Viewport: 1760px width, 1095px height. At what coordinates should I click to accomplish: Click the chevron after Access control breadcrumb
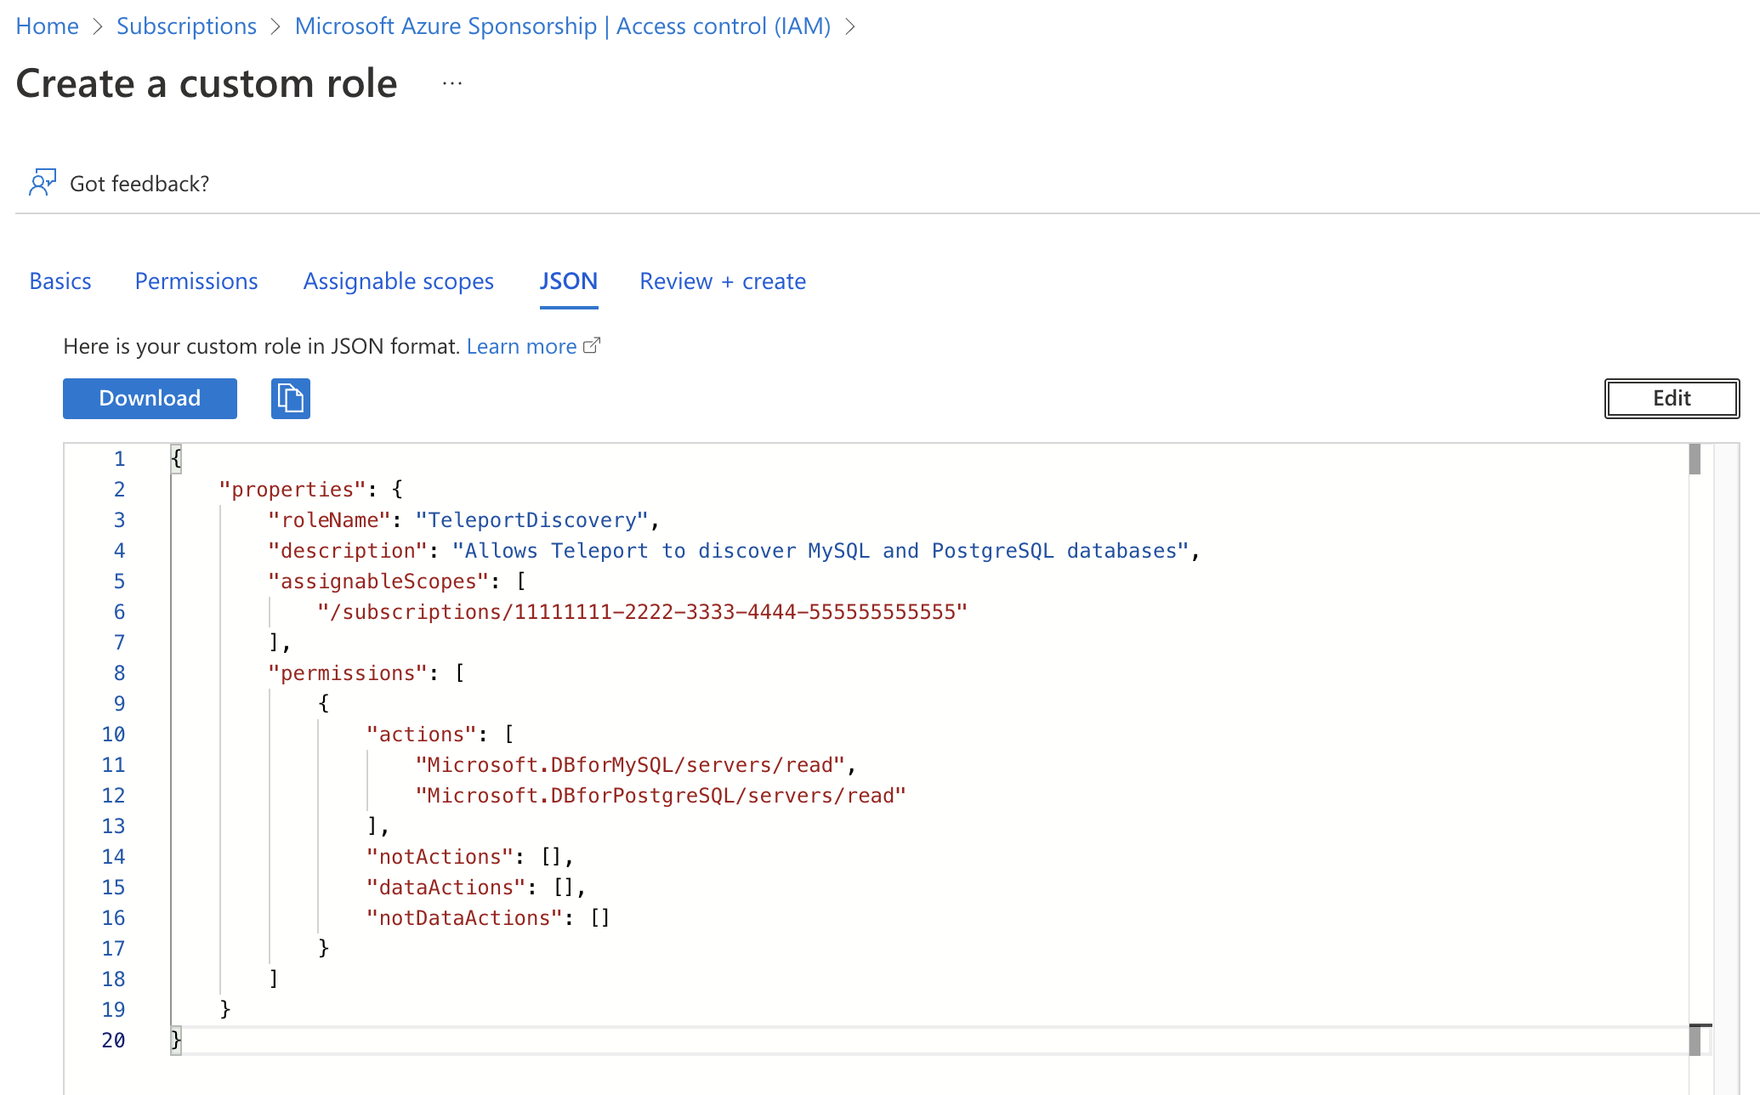point(849,26)
